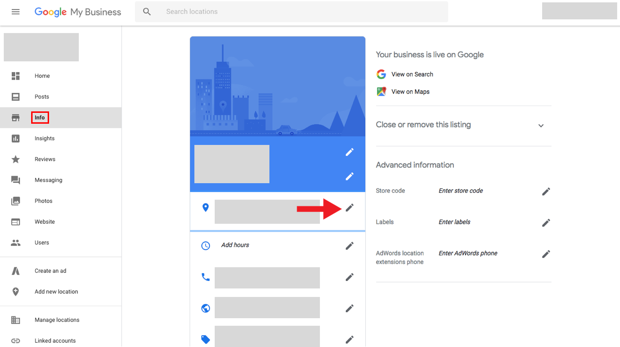The width and height of the screenshot is (620, 347).
Task: Open the Home menu item
Action: click(42, 76)
